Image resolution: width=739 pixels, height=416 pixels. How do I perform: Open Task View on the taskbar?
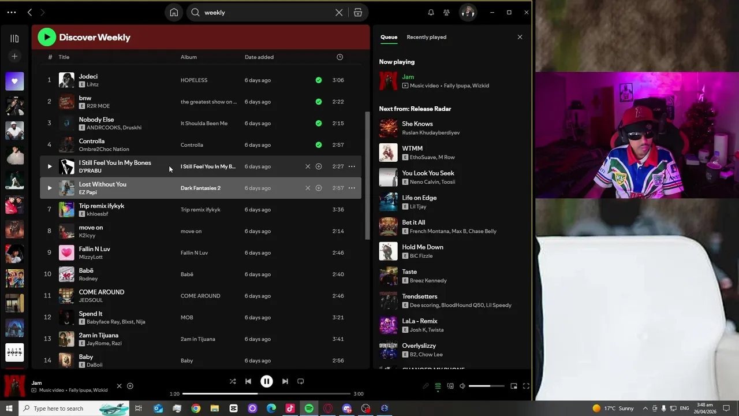tap(139, 408)
